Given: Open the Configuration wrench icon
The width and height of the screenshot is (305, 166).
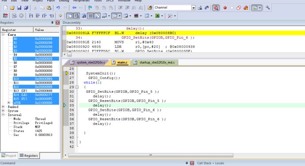Looking at the screenshot, I should pos(268,8).
